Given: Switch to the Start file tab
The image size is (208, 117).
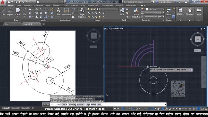Looking at the screenshot, I should (x=6, y=24).
